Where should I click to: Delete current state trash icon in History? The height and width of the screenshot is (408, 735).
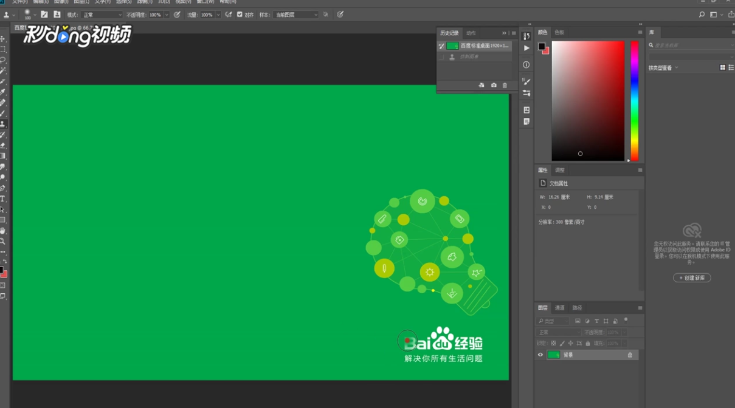pos(505,86)
